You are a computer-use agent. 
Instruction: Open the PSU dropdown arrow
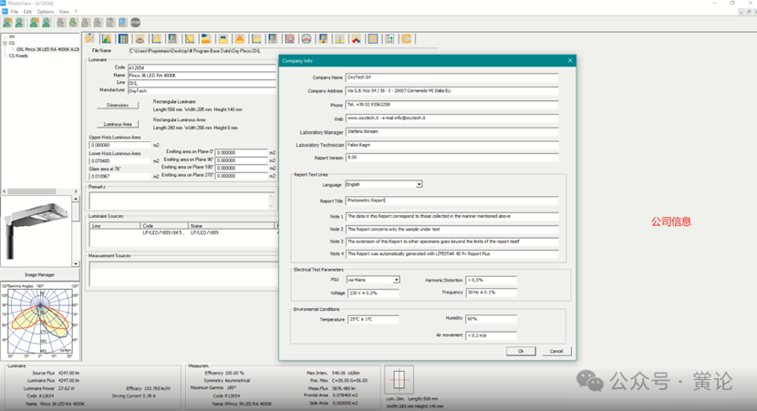tap(396, 280)
